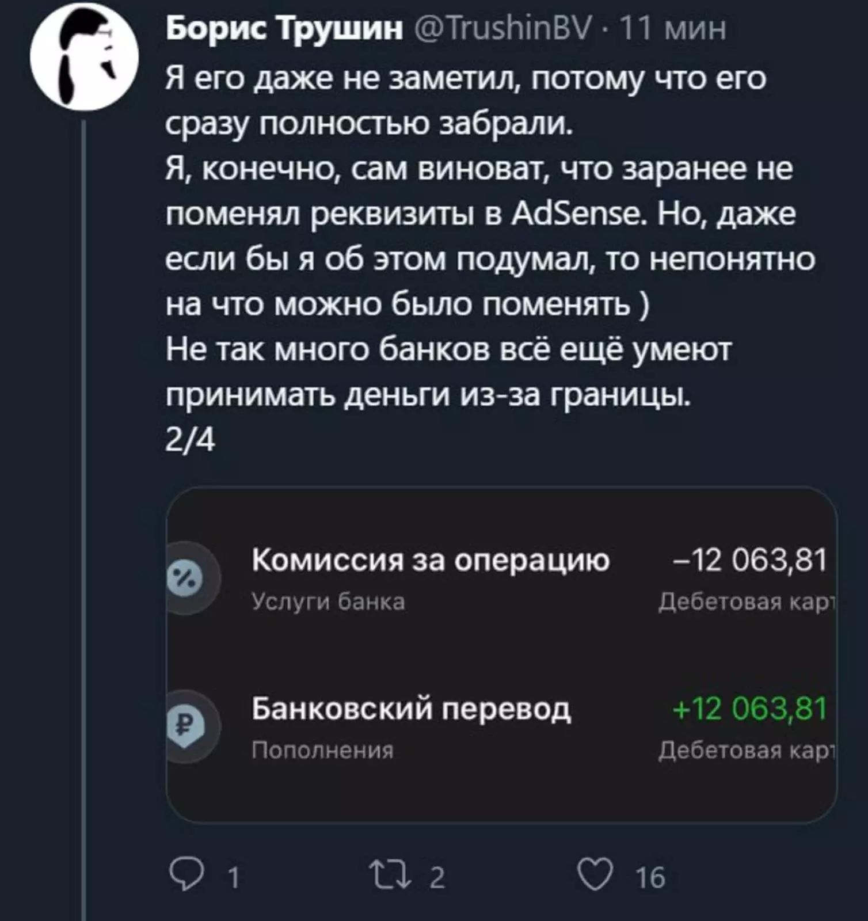Click the retweet count number 2
Viewport: 868px width, 921px height.
point(437,878)
